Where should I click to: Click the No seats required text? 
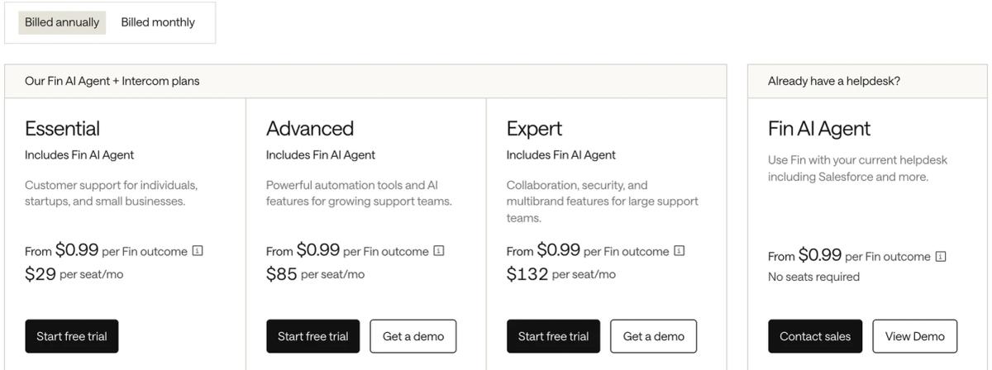click(813, 277)
